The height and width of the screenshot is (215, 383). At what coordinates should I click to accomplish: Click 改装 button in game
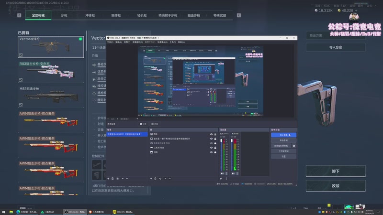336,186
